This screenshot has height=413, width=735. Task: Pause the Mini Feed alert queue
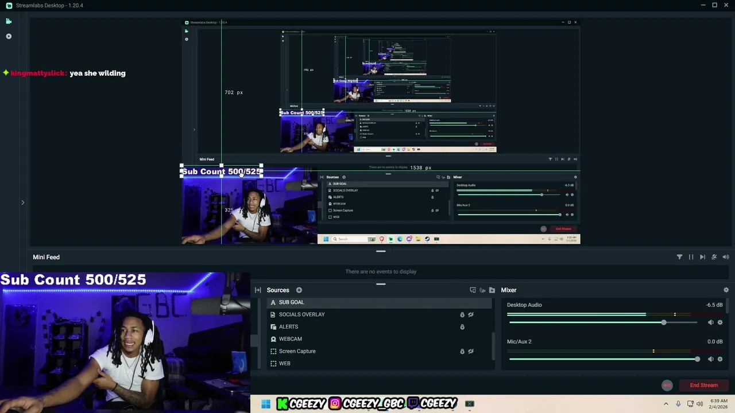pos(691,257)
